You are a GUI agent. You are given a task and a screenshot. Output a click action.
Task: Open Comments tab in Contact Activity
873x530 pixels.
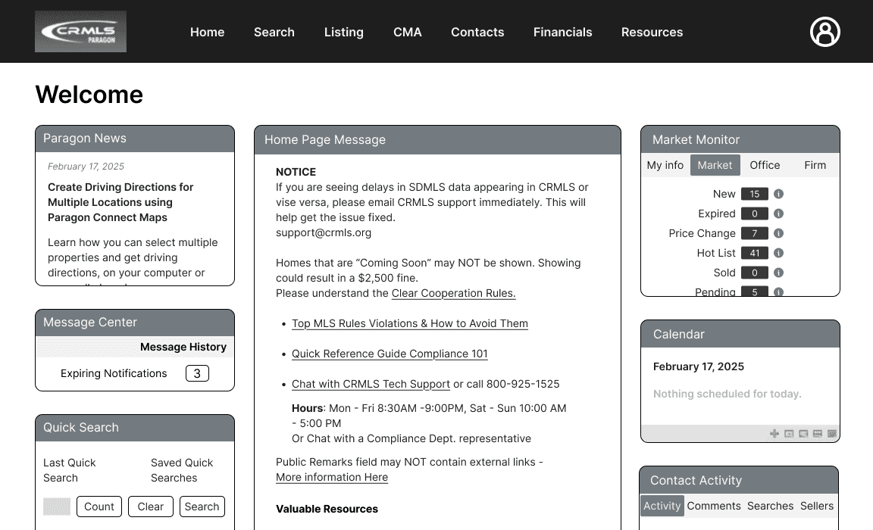(714, 506)
